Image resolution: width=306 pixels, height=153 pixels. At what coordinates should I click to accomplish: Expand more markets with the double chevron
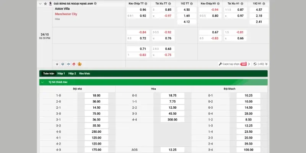[266, 64]
